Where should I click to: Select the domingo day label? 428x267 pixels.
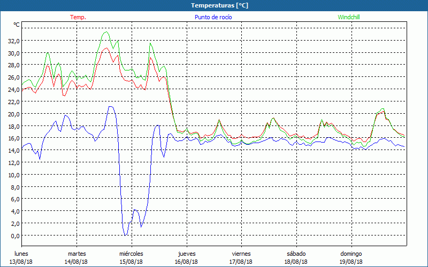(x=351, y=254)
